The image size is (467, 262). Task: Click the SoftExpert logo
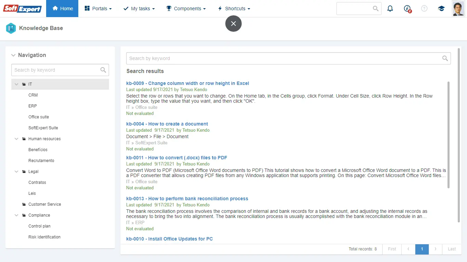[22, 8]
